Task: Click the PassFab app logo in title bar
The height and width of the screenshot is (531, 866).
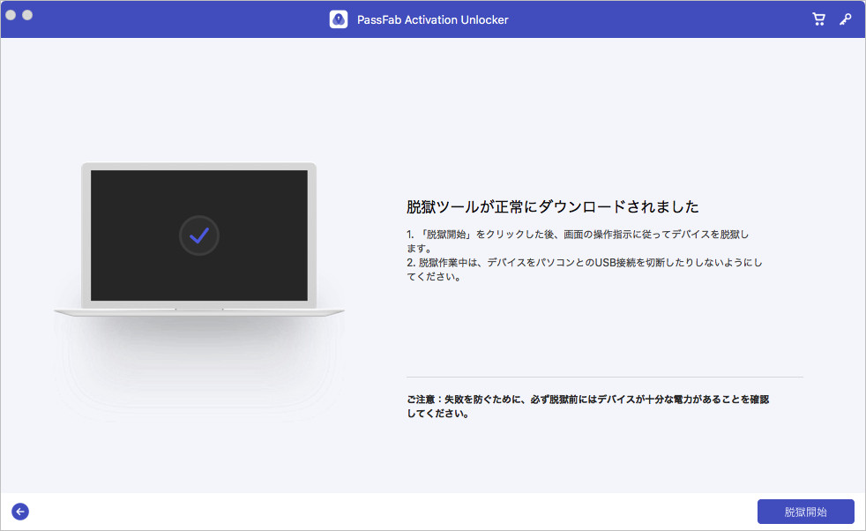Action: [339, 19]
